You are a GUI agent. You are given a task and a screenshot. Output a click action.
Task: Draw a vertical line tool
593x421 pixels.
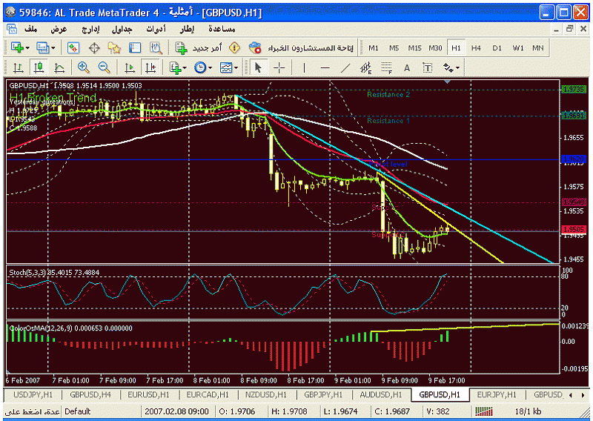coord(304,67)
